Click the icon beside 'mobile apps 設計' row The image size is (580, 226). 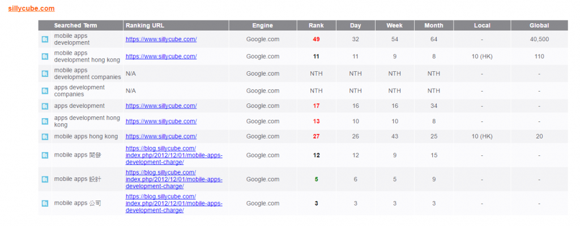pyautogui.click(x=45, y=179)
